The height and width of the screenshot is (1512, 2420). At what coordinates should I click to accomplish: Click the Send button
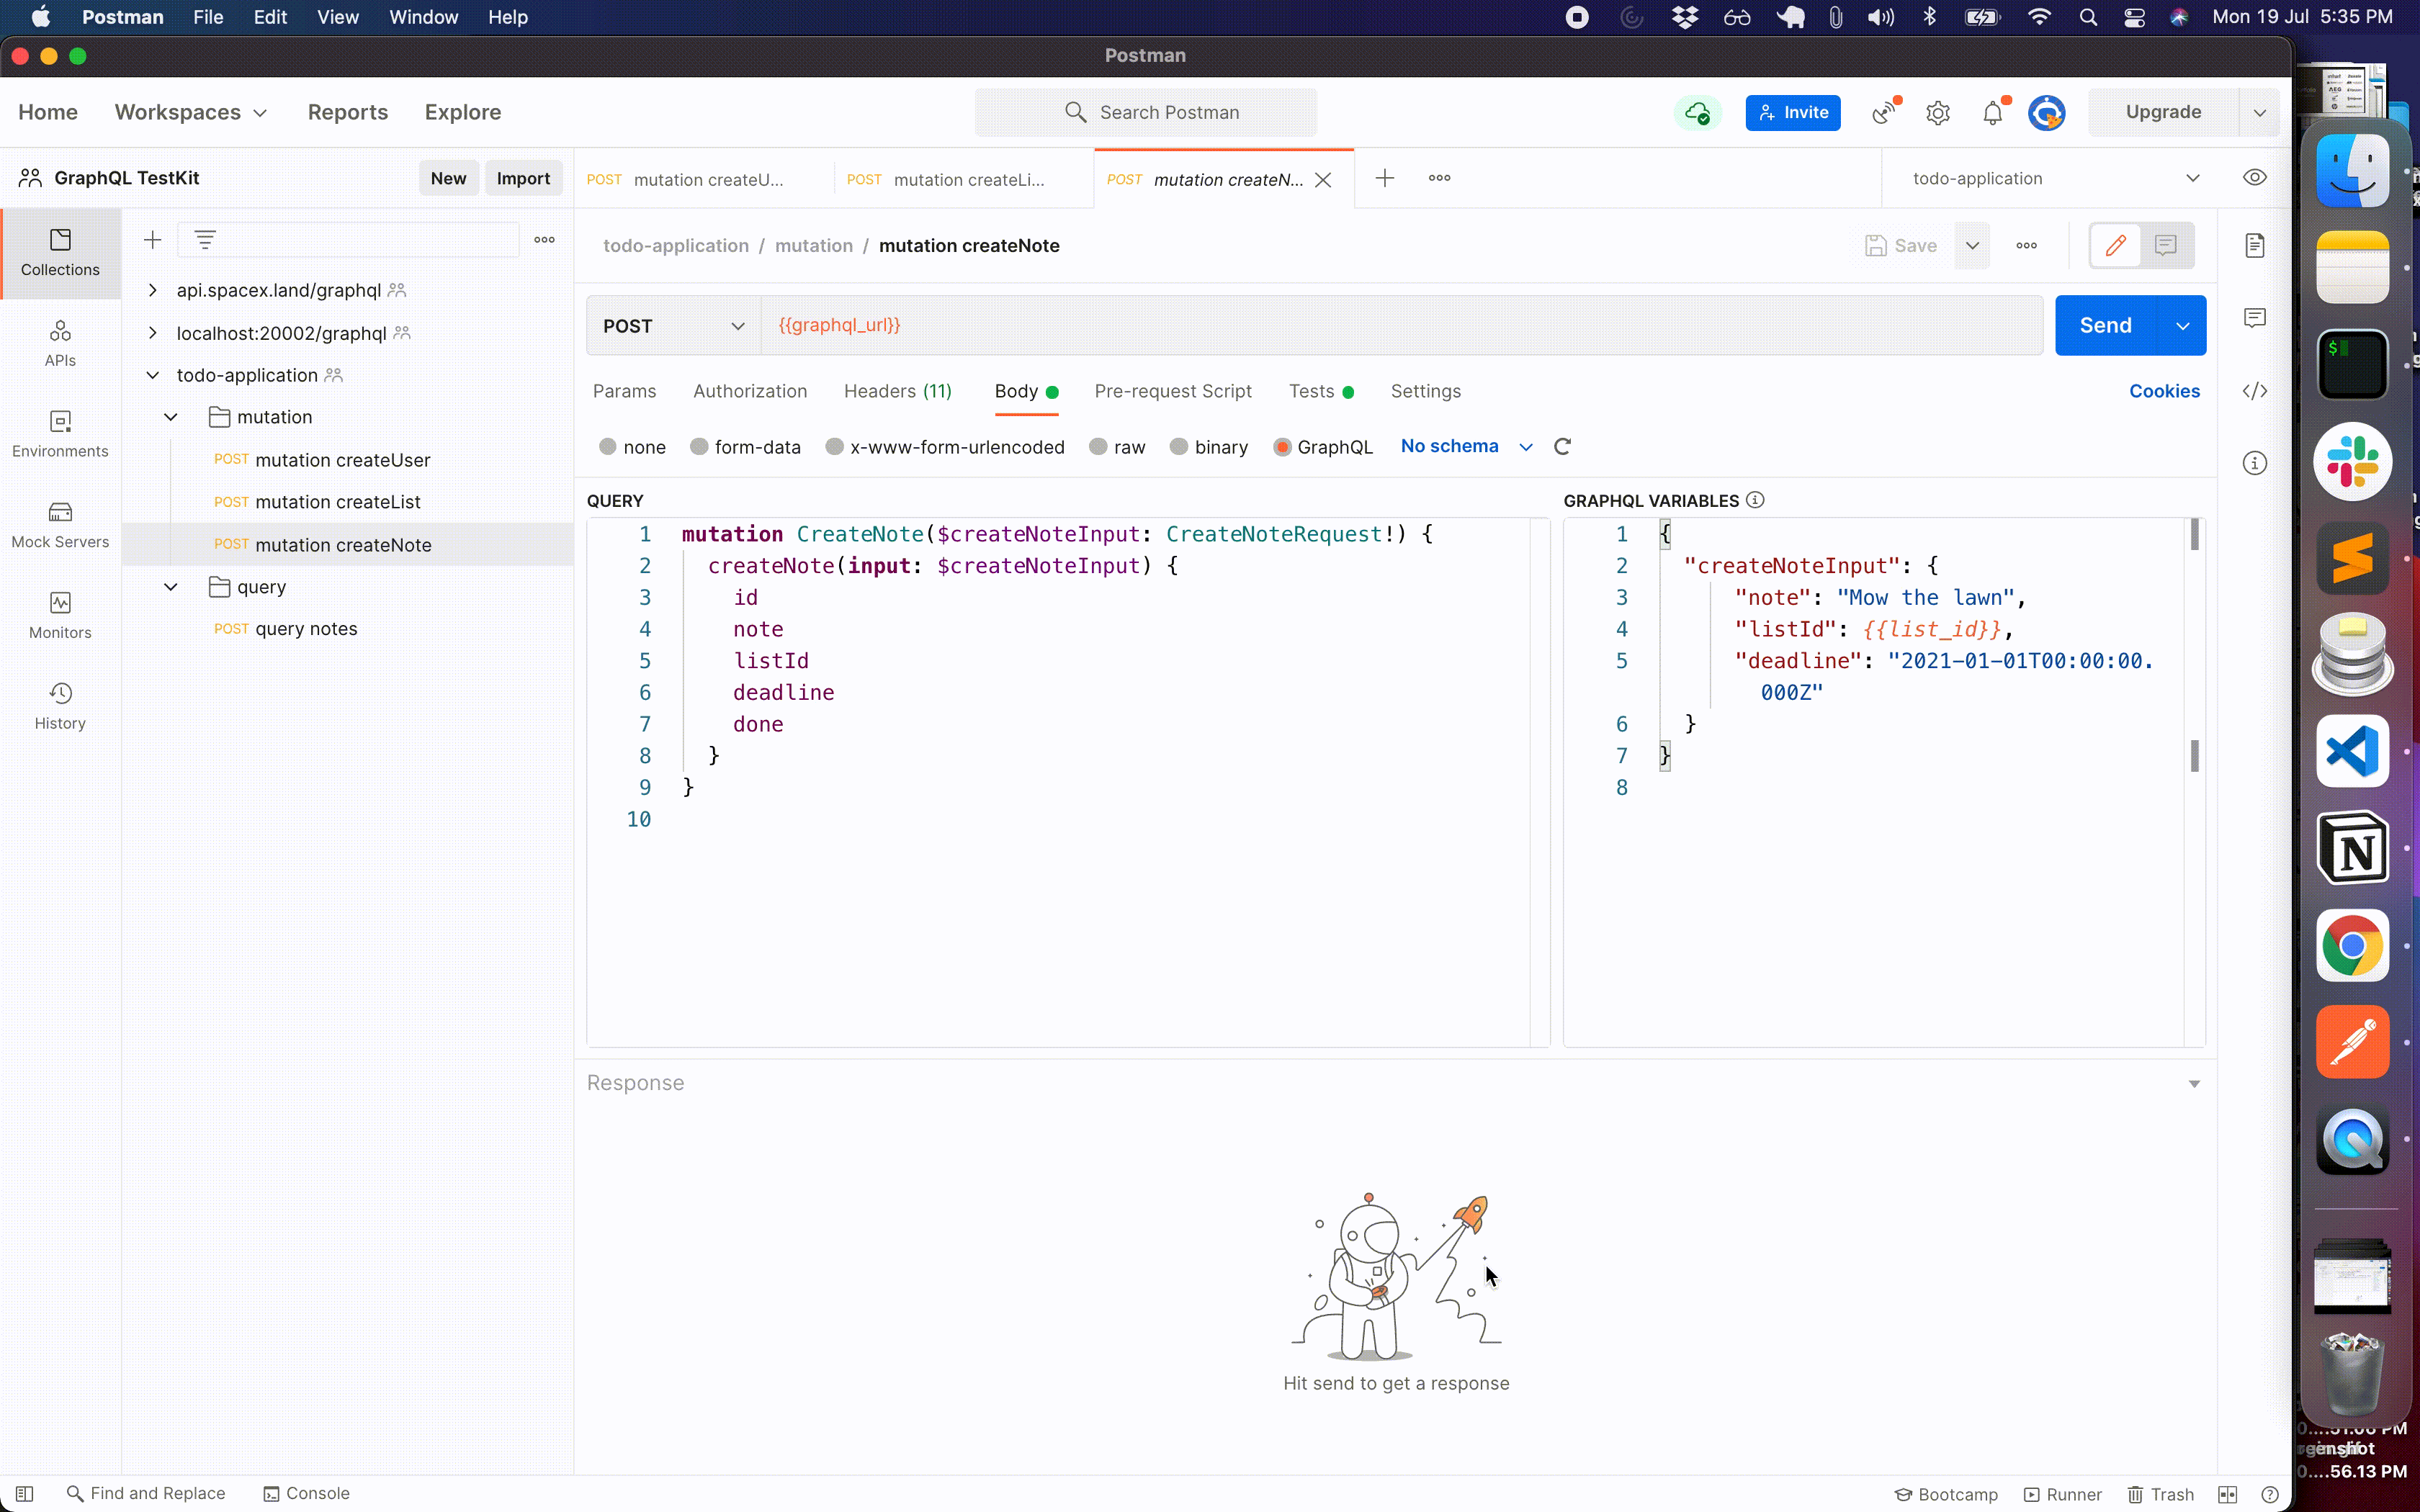point(2106,326)
